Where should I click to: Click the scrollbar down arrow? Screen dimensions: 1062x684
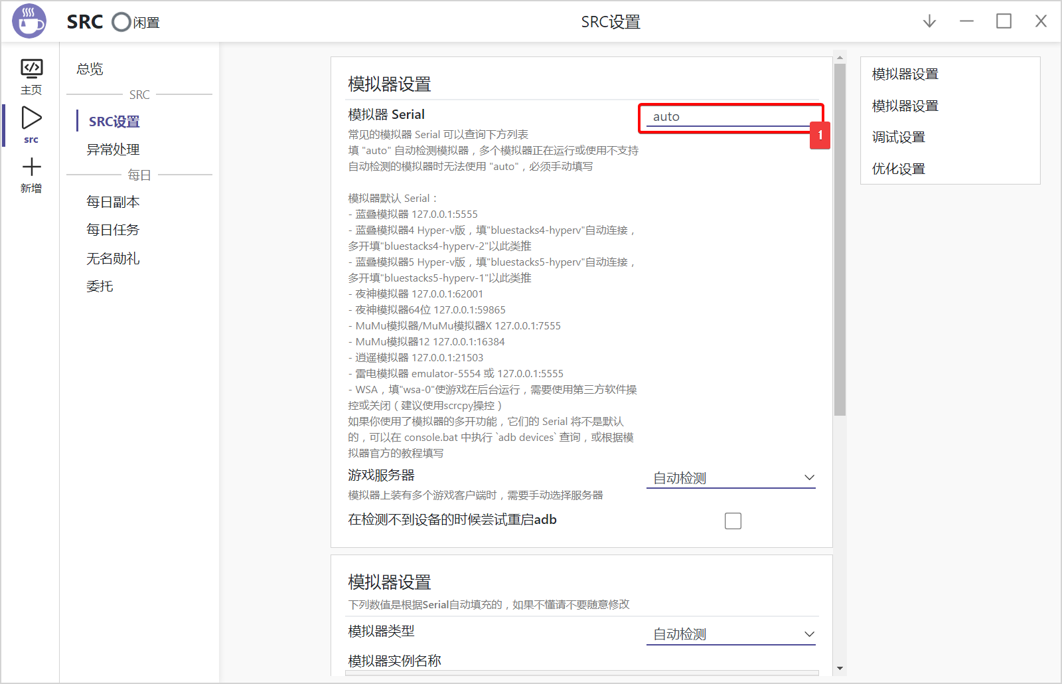840,668
